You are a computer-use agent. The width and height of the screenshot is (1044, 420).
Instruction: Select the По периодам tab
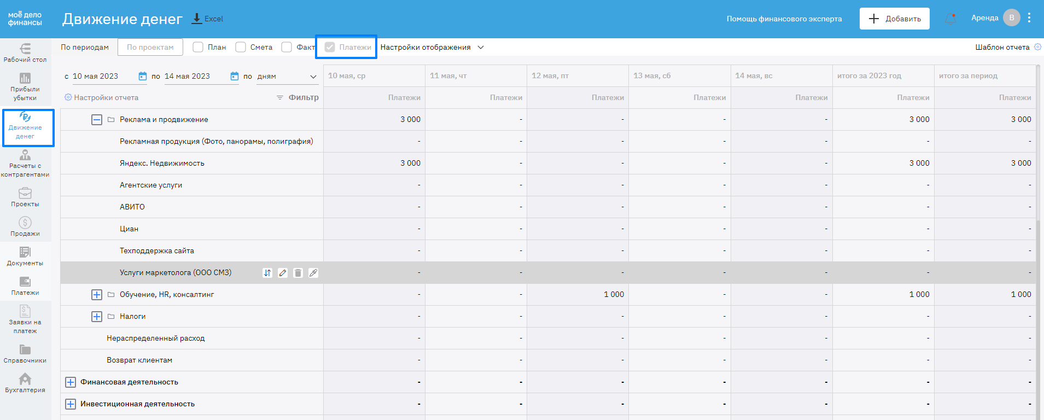85,47
